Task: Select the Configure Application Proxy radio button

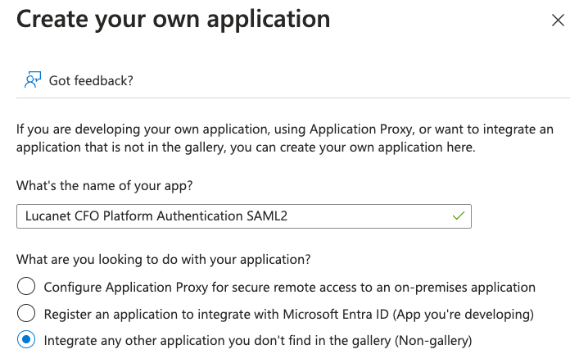Action: point(27,287)
